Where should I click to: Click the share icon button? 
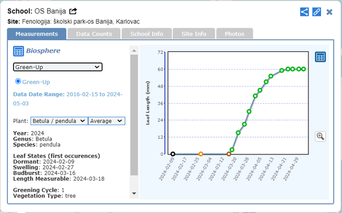pos(304,12)
